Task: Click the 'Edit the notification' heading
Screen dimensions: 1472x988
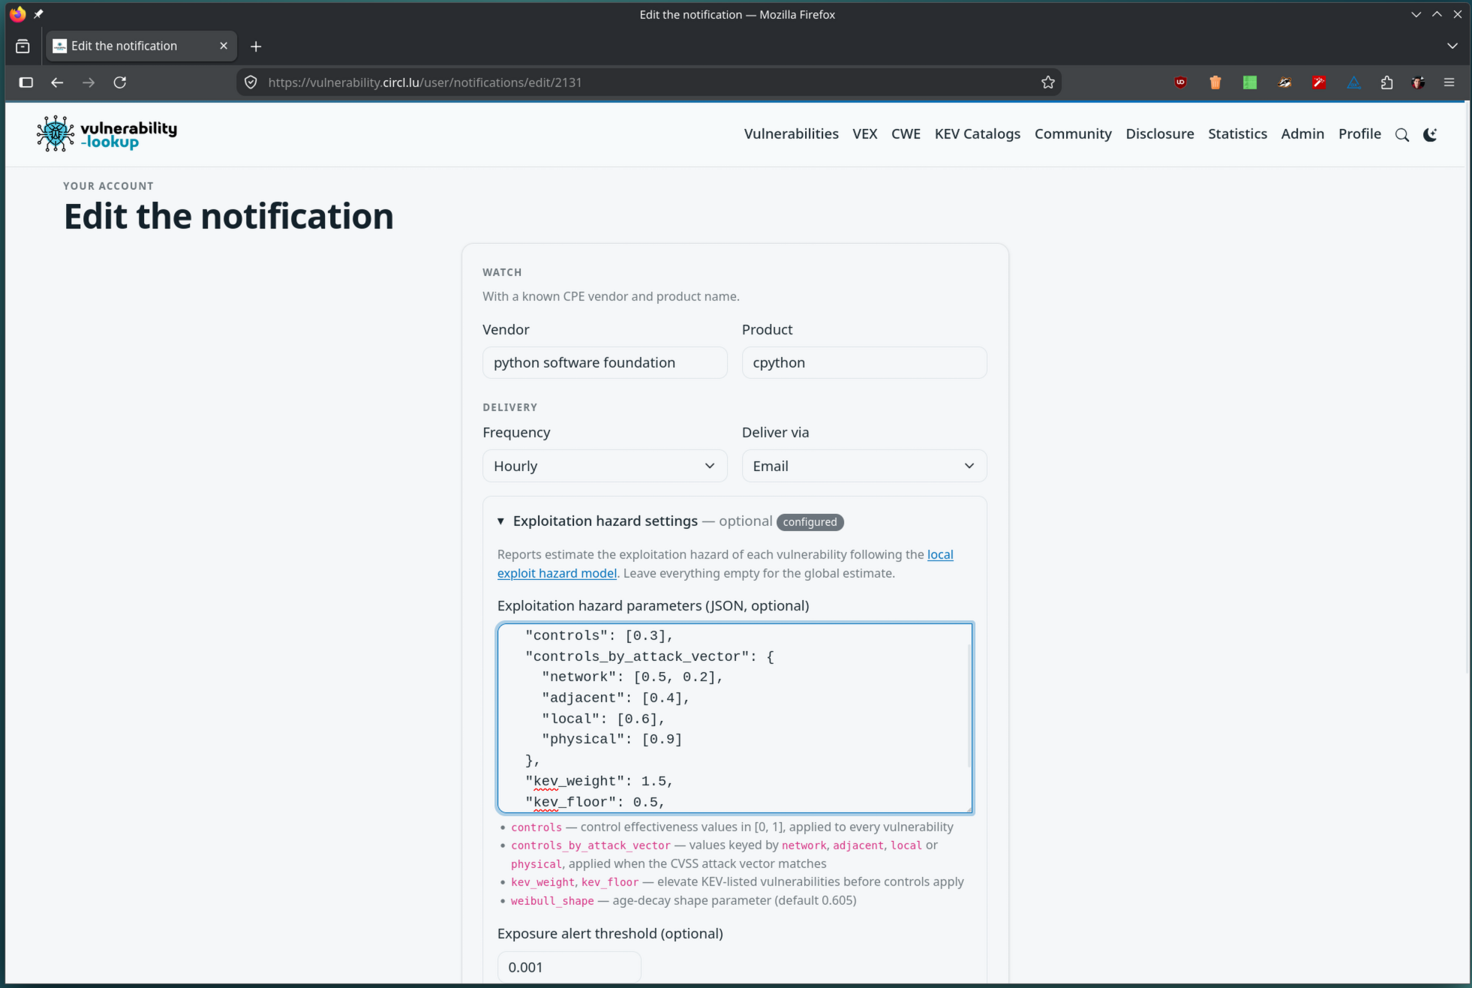Action: coord(229,216)
